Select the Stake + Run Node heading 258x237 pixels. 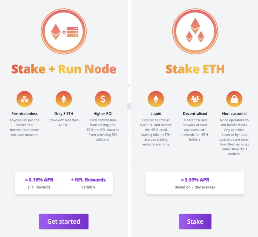coord(64,69)
